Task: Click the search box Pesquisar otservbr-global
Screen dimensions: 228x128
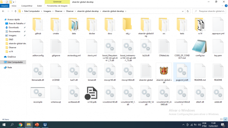Action: (209, 11)
